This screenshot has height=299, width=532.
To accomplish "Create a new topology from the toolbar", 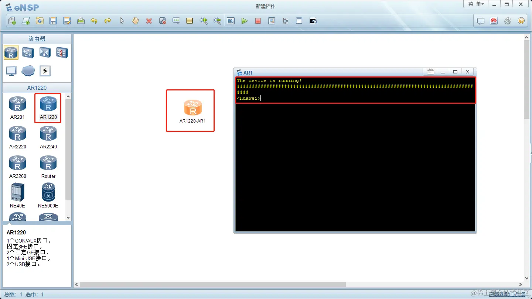I will pos(12,21).
